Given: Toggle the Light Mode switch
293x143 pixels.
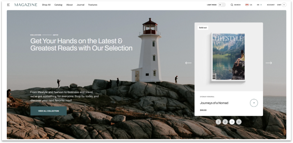Looking at the screenshot, I should (222, 5).
